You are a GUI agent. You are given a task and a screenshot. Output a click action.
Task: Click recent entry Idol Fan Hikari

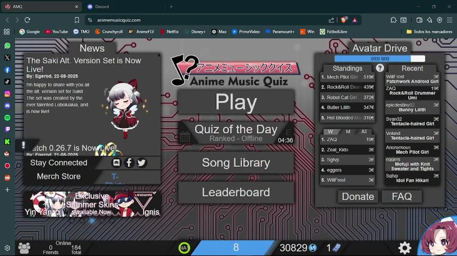coord(412,178)
